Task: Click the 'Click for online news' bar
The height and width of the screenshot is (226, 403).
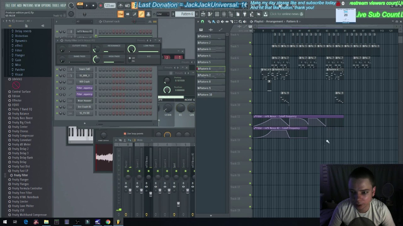Action: point(287,14)
